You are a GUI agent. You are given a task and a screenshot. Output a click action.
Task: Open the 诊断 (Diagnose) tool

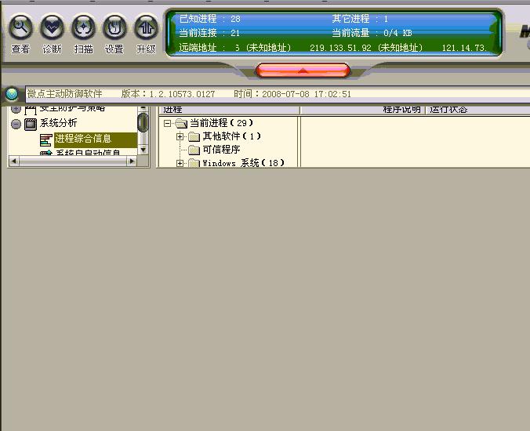53,28
